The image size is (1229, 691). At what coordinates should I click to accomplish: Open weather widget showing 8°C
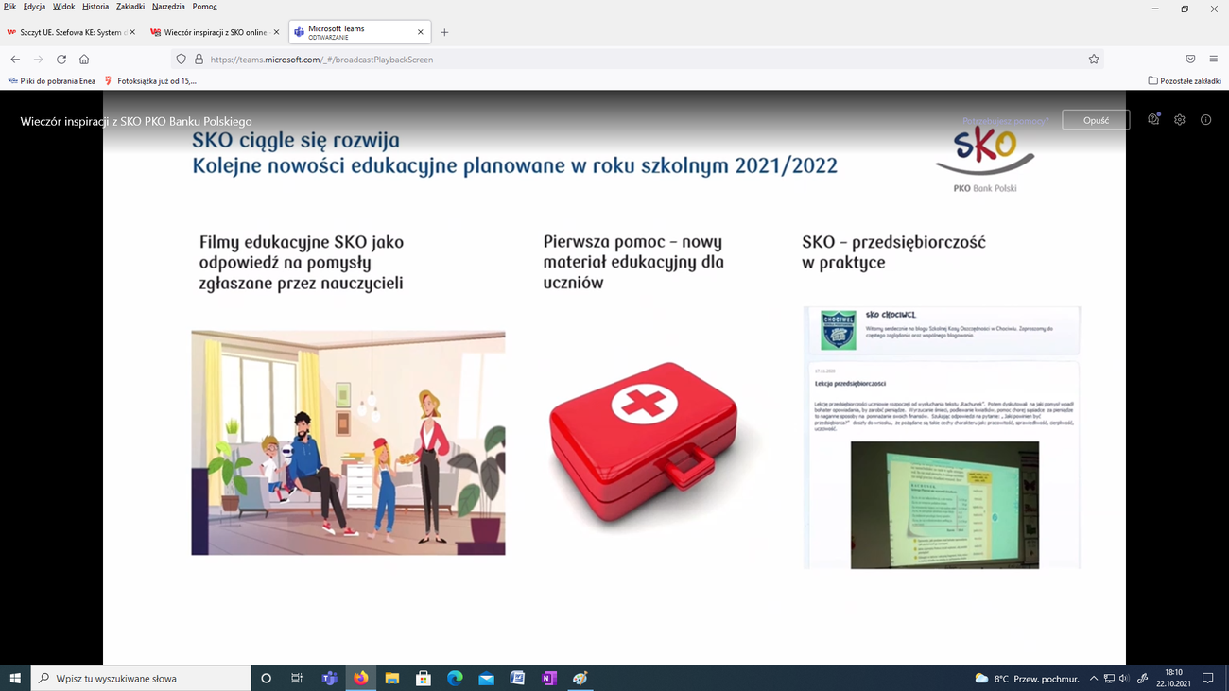[1026, 678]
